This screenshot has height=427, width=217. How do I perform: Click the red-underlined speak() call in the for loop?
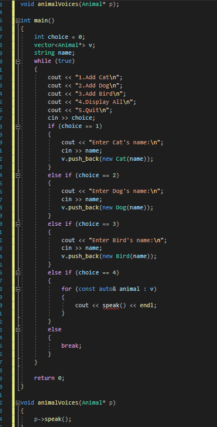(114, 305)
